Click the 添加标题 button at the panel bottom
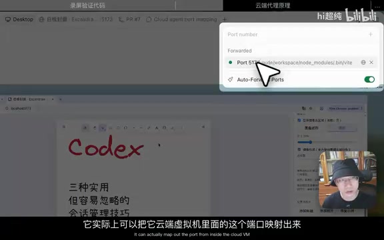This screenshot has width=384, height=240. 306,211
